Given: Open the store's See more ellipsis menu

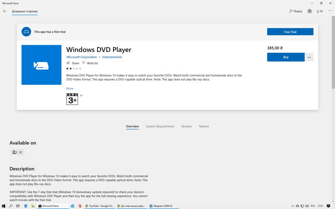Looking at the screenshot, I should click(330, 11).
